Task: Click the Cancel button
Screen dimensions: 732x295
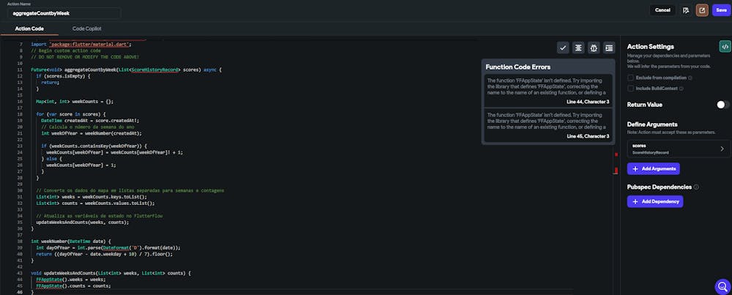Action: [662, 10]
